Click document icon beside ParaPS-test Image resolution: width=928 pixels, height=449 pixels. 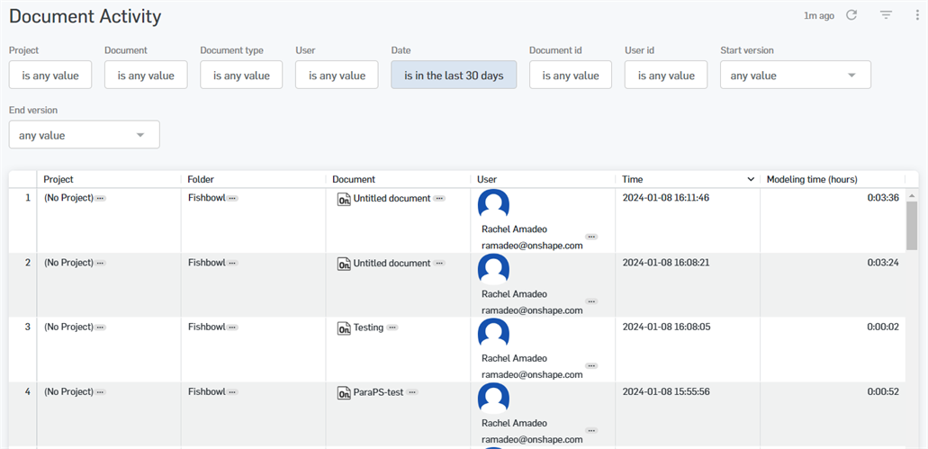tap(344, 393)
